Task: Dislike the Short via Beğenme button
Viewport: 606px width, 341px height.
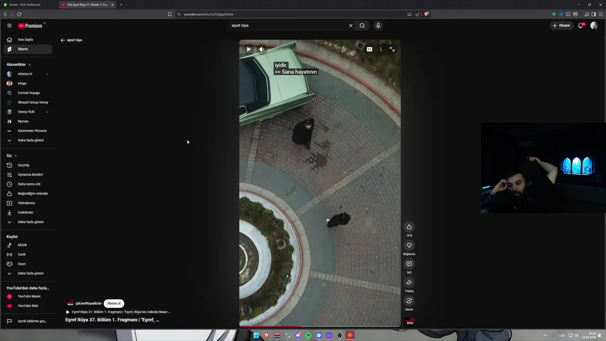Action: click(x=409, y=245)
